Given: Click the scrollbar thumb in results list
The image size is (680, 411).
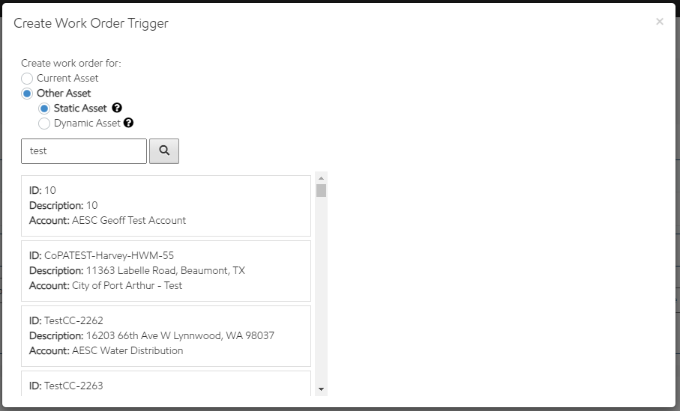Looking at the screenshot, I should click(321, 190).
